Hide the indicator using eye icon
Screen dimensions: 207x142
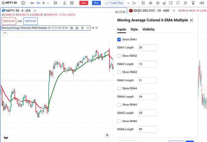(x=71, y=28)
